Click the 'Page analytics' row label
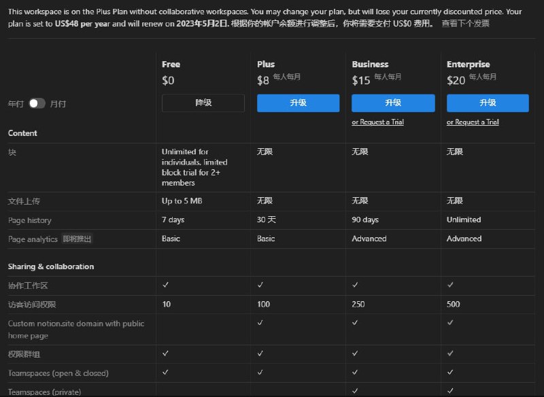 coord(33,239)
